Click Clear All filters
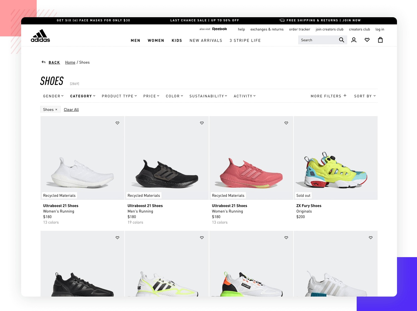417x311 pixels. click(71, 110)
